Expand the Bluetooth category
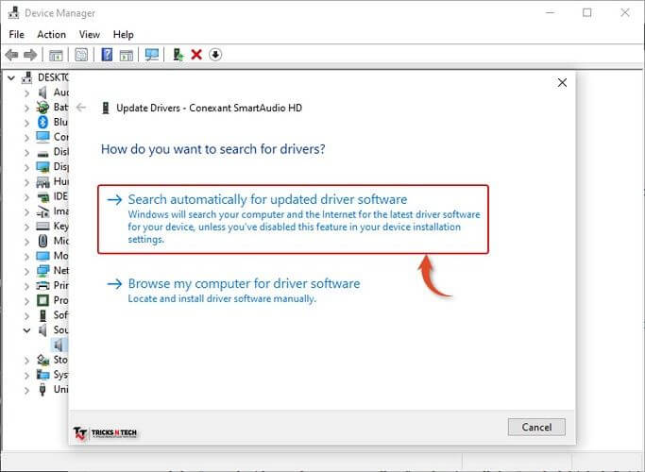 click(x=26, y=123)
